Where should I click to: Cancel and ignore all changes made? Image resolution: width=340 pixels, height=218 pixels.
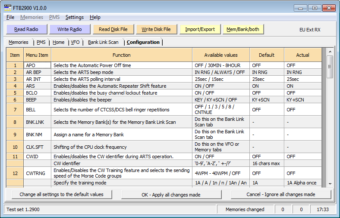(281, 194)
